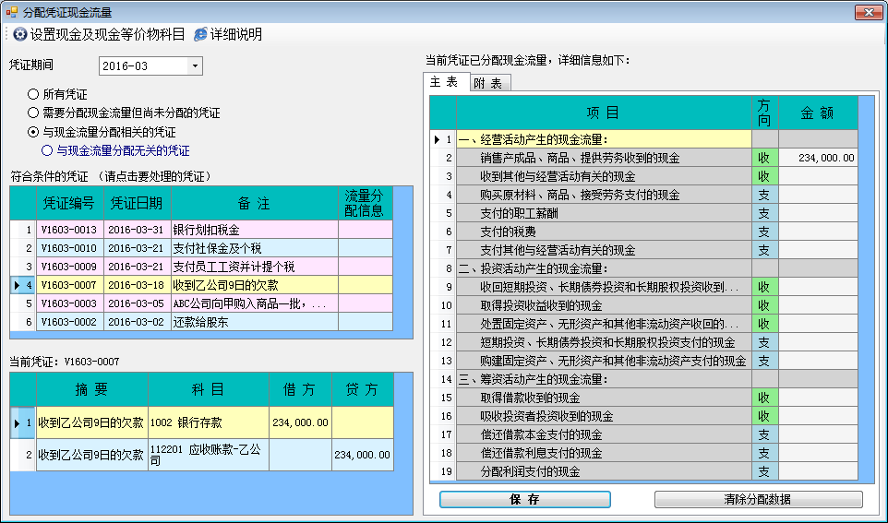Select the 购买原材料、商品、接受劳务支付的现金 row

point(644,195)
